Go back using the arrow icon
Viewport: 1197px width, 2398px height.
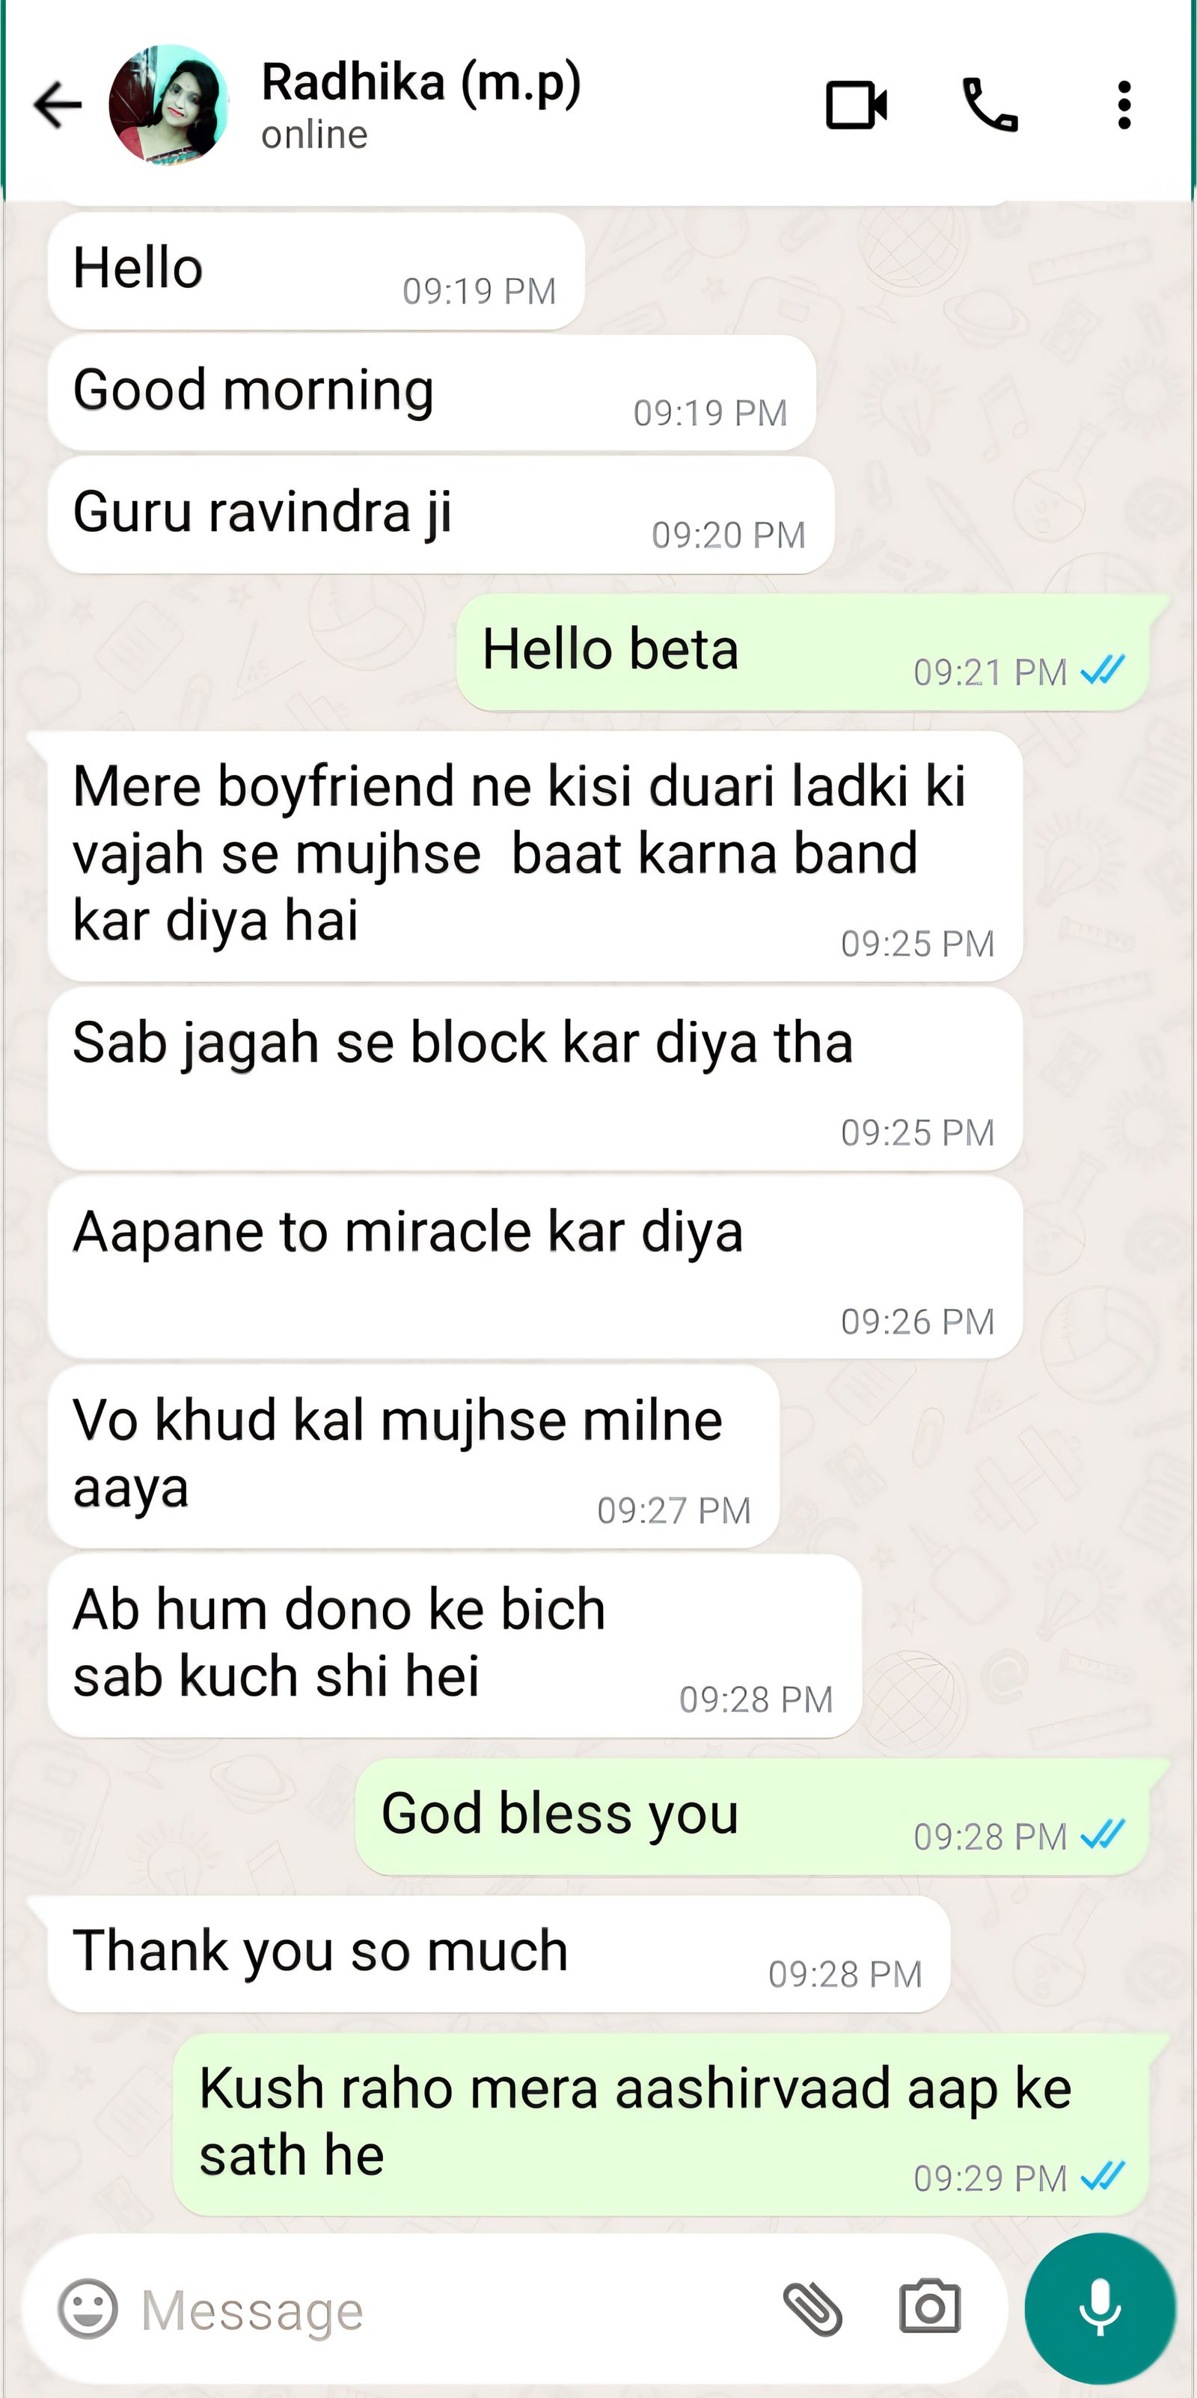(58, 104)
